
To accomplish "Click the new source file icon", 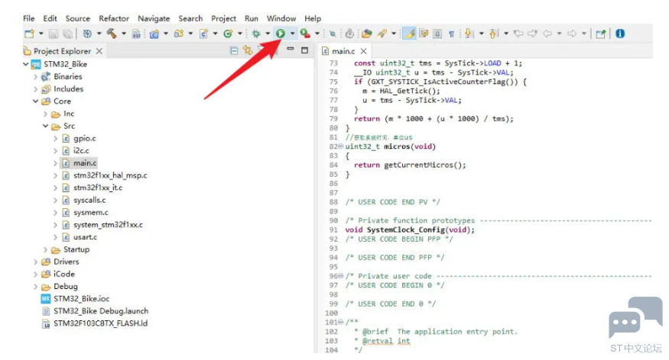I will 203,34.
